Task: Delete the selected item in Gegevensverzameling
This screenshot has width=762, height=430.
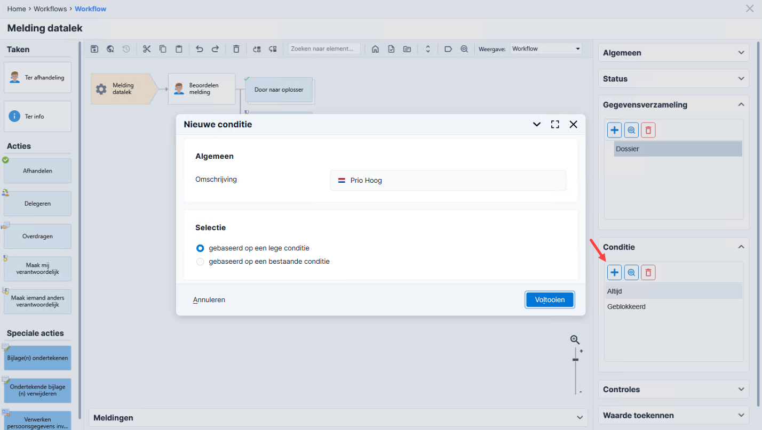Action: [x=648, y=130]
